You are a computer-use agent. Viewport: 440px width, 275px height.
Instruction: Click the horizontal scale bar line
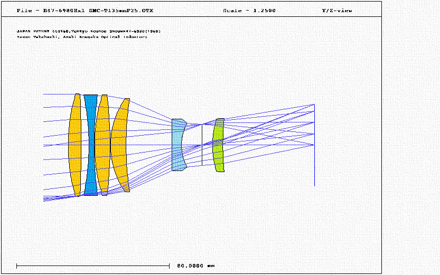[x=93, y=265]
